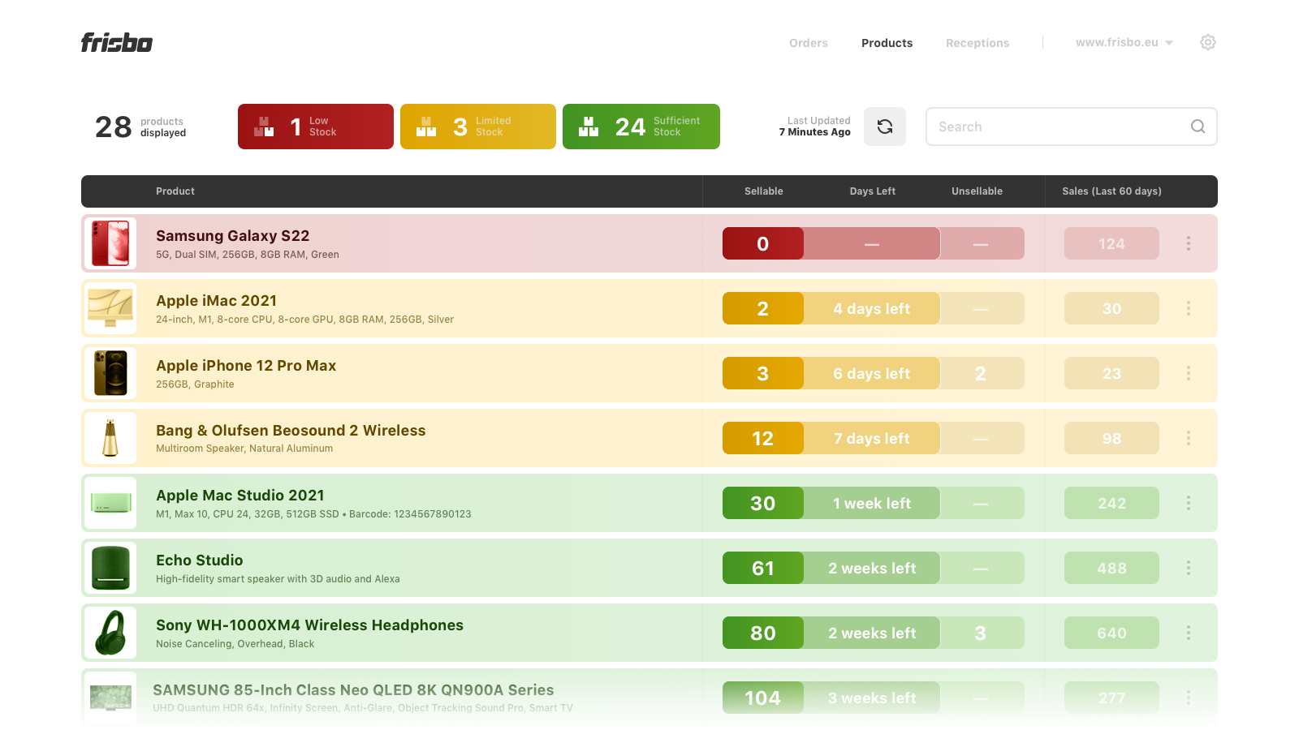
Task: Click into the Search field
Action: pyautogui.click(x=1072, y=127)
